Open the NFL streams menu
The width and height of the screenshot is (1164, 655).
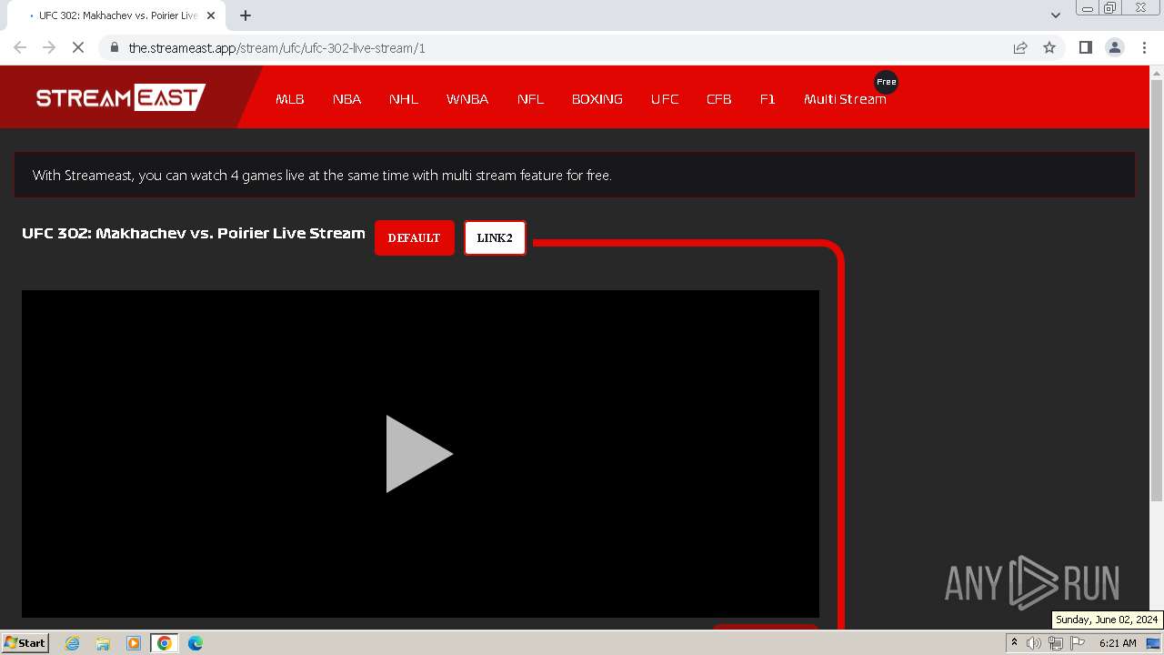coord(530,99)
